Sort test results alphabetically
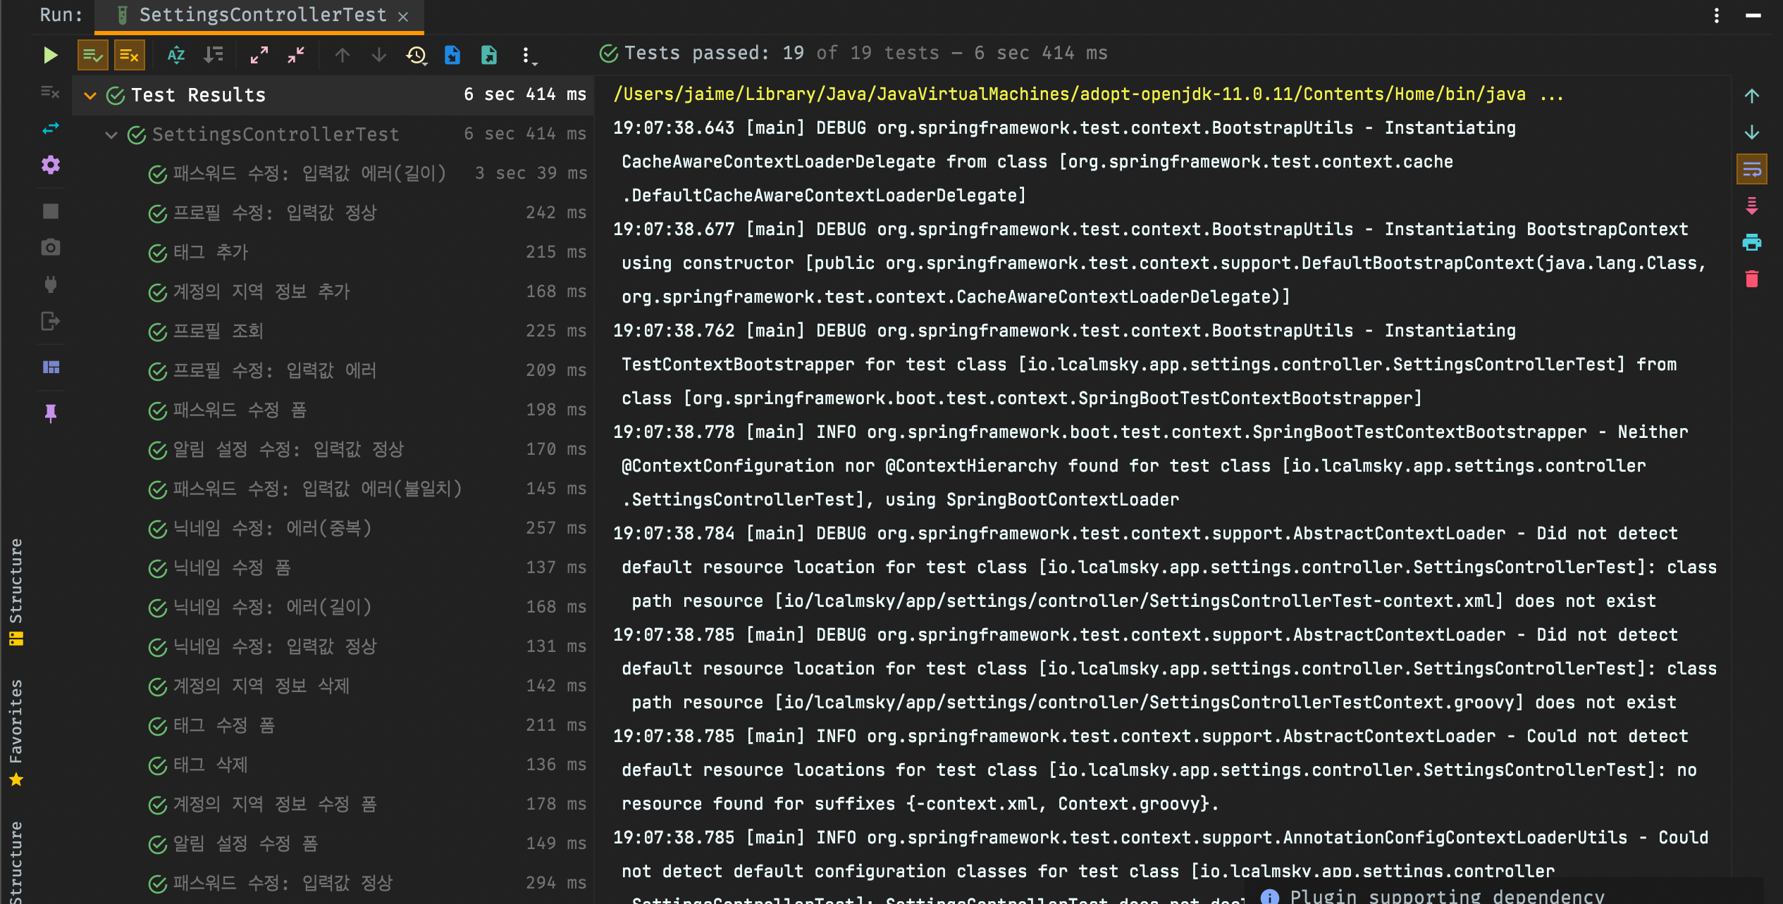 176,55
